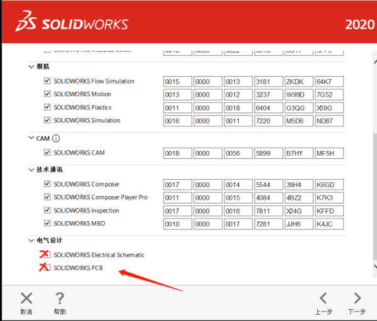The width and height of the screenshot is (377, 321).
Task: Check SOLIDWORKS Electrical Schematic checkbox
Action: (x=47, y=255)
